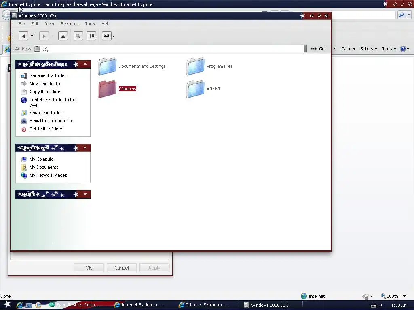Open the Views dropdown arrow
The image size is (414, 310).
click(114, 36)
